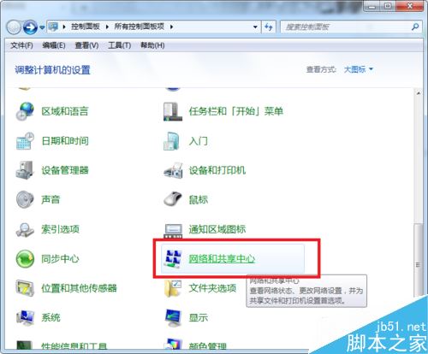Click the 声音 link

coord(51,199)
